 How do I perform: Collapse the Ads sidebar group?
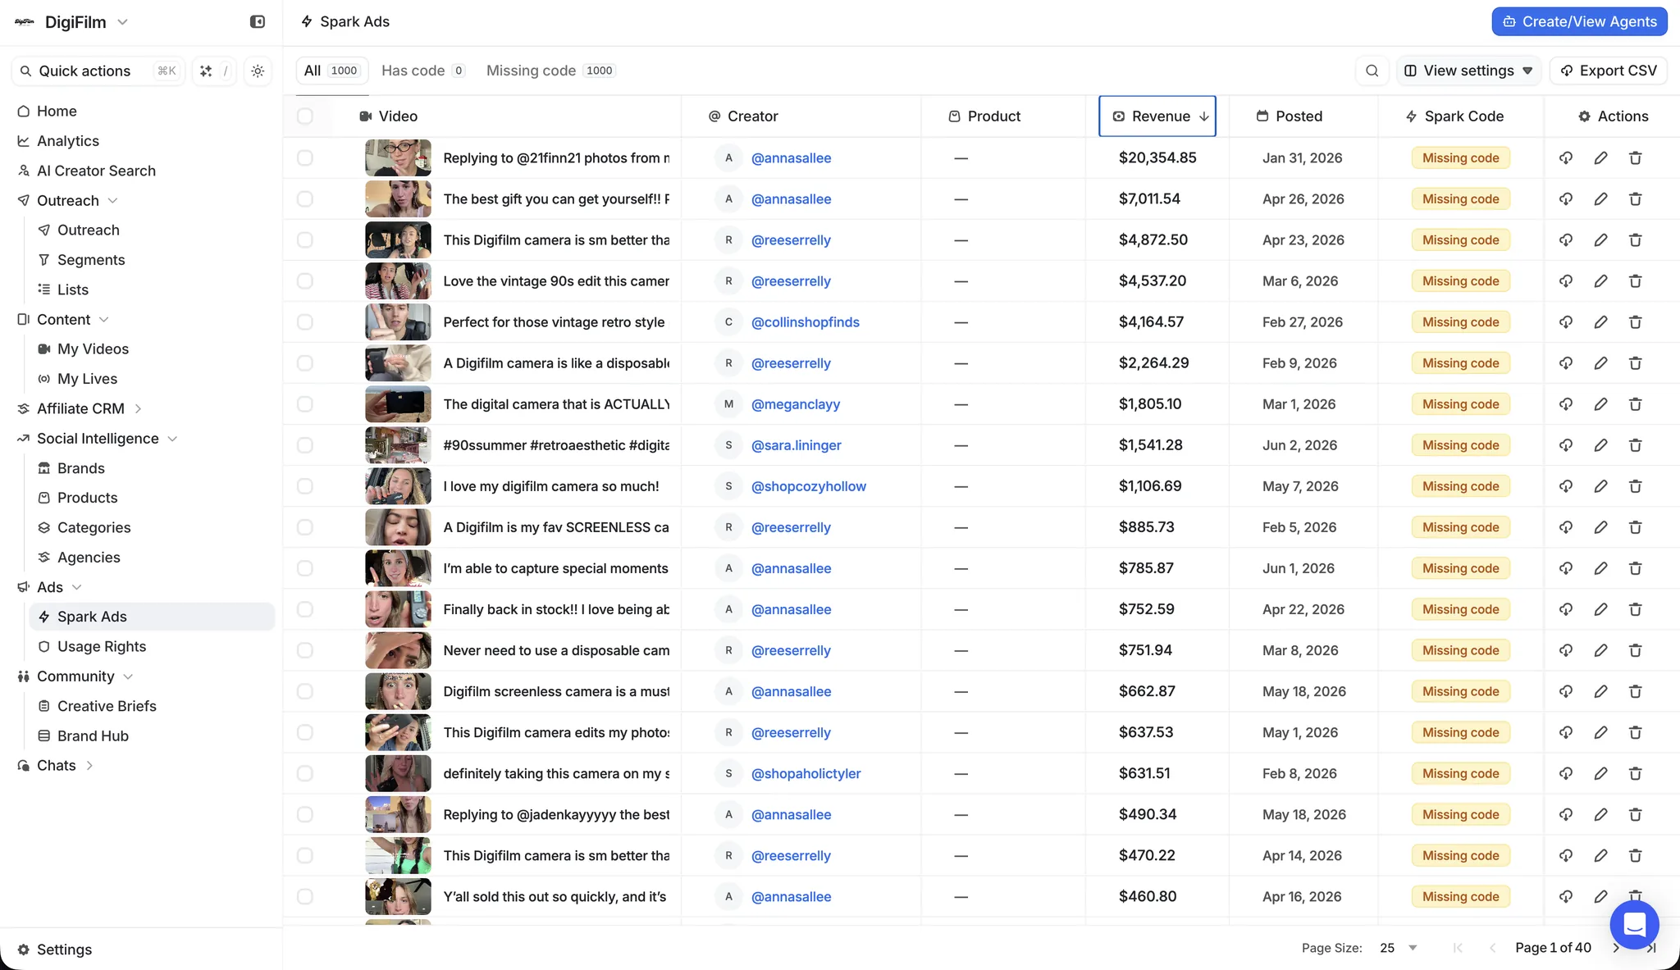(x=76, y=587)
